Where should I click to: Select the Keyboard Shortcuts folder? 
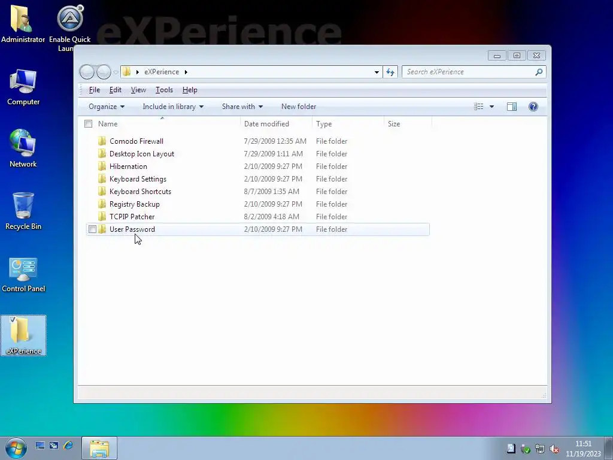click(140, 191)
